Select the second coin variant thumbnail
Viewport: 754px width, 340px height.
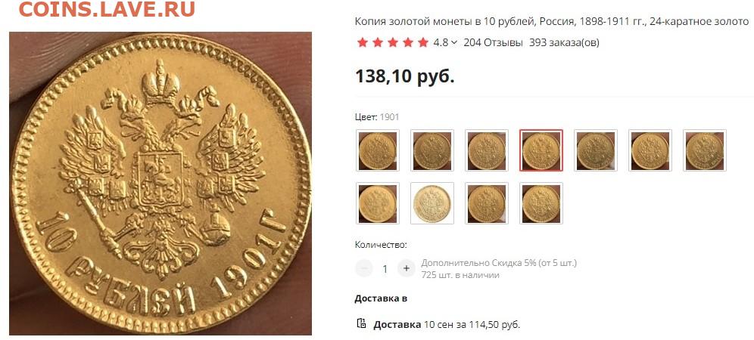pos(432,150)
